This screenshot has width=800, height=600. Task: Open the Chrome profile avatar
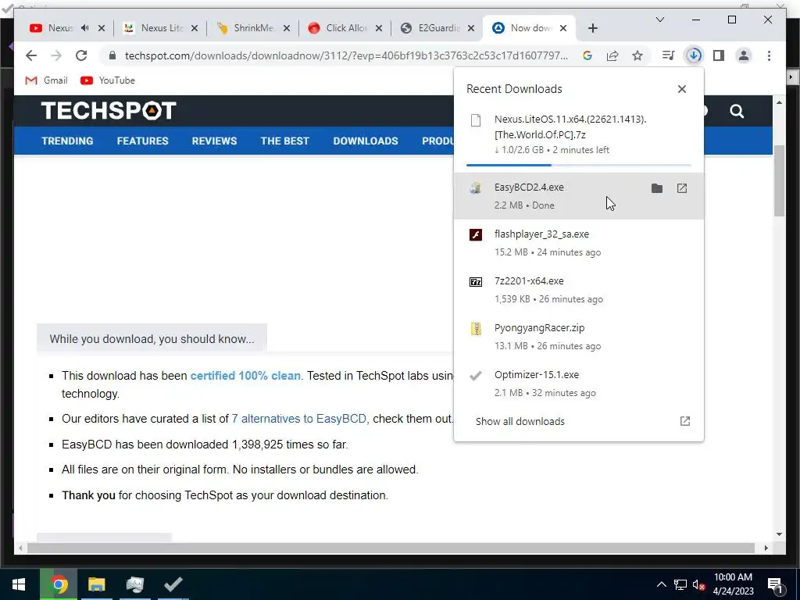tap(744, 55)
